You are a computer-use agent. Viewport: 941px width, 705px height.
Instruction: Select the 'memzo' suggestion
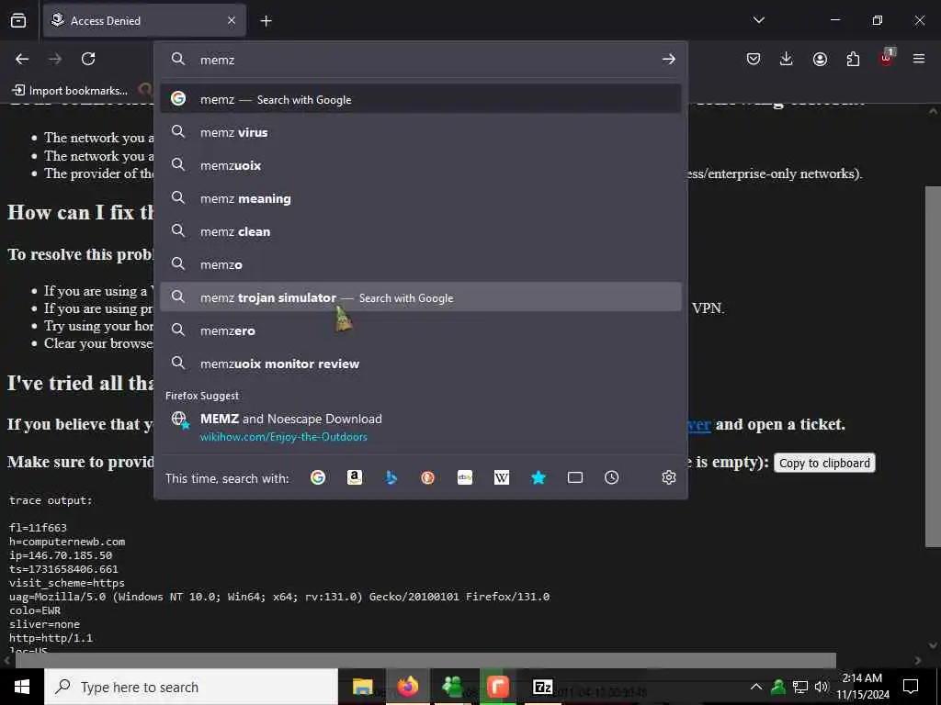point(420,264)
